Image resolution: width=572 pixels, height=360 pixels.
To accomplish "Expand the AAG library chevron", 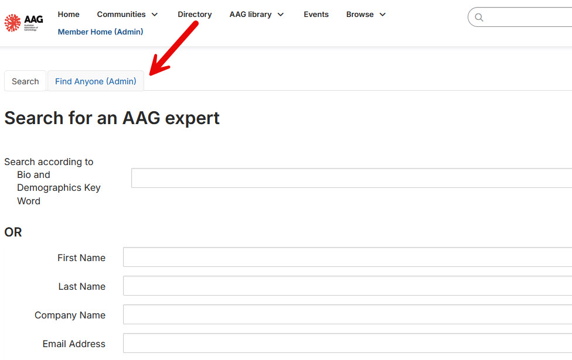I will (281, 15).
